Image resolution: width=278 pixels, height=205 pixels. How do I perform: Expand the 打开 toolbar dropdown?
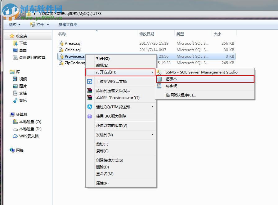(x=47, y=25)
